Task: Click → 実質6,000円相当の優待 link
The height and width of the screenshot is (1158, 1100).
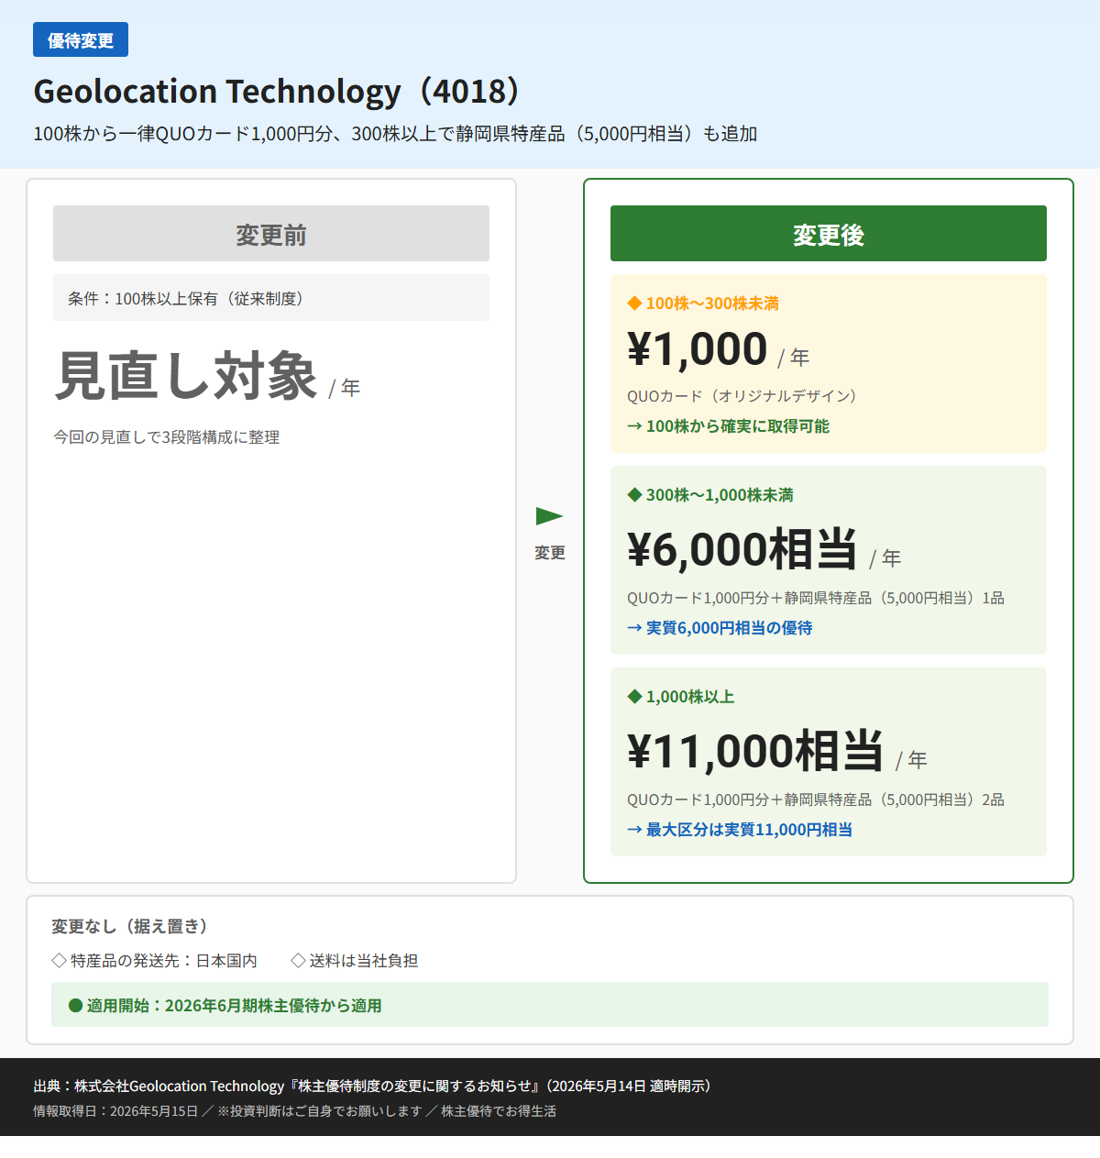Action: tap(720, 628)
